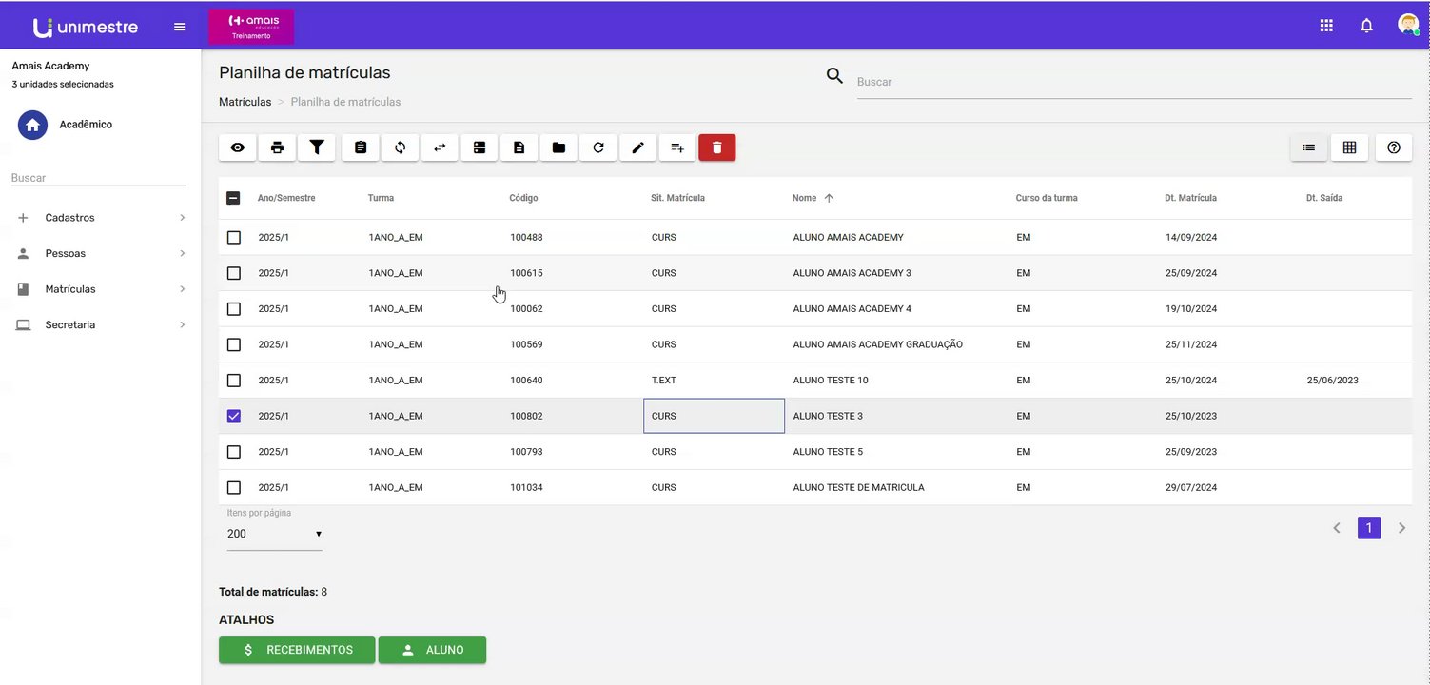The image size is (1430, 685).
Task: Open the Pessoas sidebar item
Action: (x=100, y=254)
